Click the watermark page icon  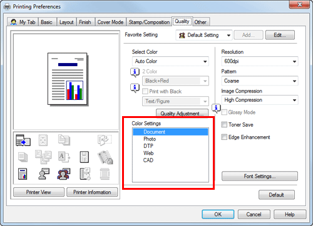coord(85,157)
